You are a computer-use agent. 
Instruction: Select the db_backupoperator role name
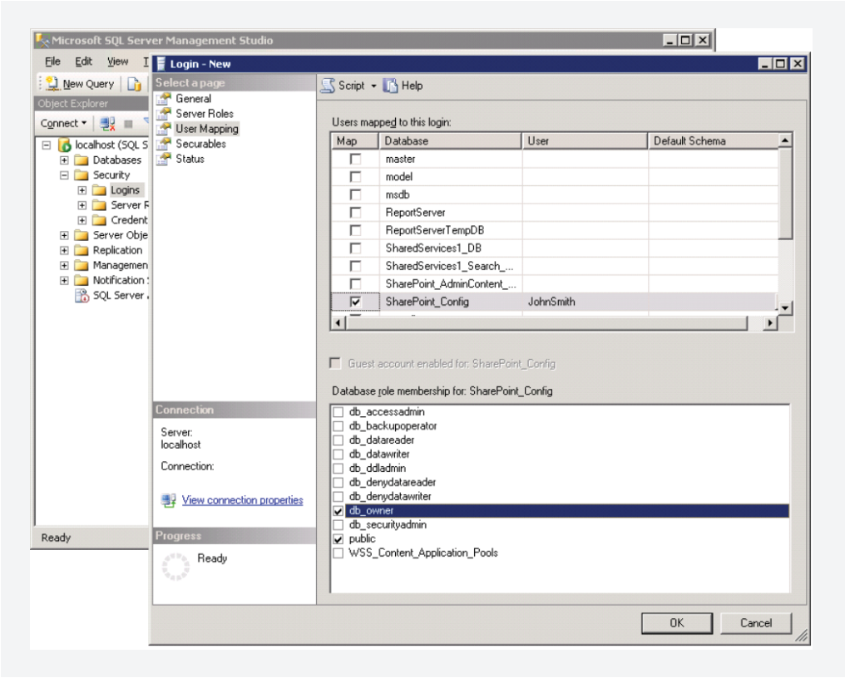tap(393, 426)
